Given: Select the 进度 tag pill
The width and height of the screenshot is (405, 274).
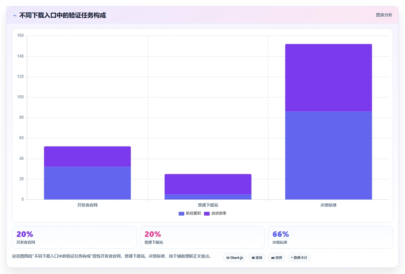Looking at the screenshot, I should (277, 258).
